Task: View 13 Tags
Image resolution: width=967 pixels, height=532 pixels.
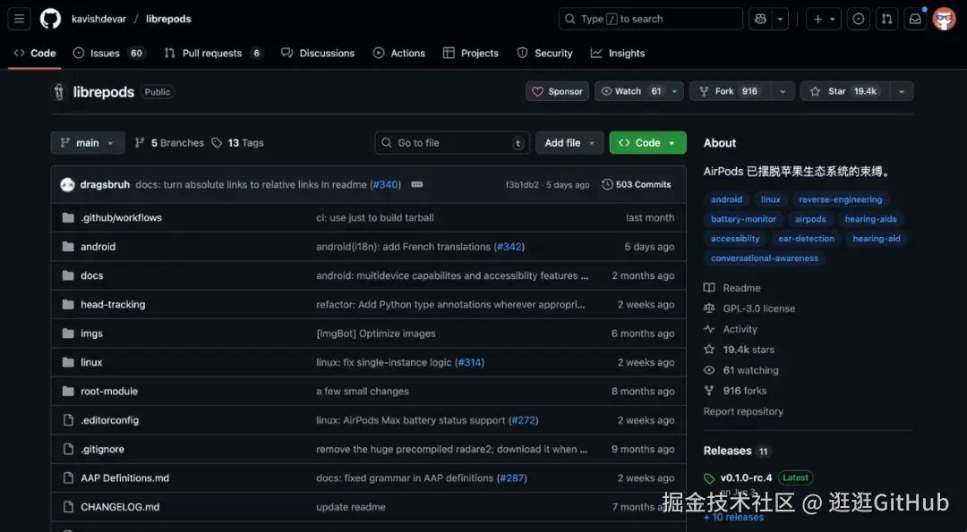Action: [237, 143]
